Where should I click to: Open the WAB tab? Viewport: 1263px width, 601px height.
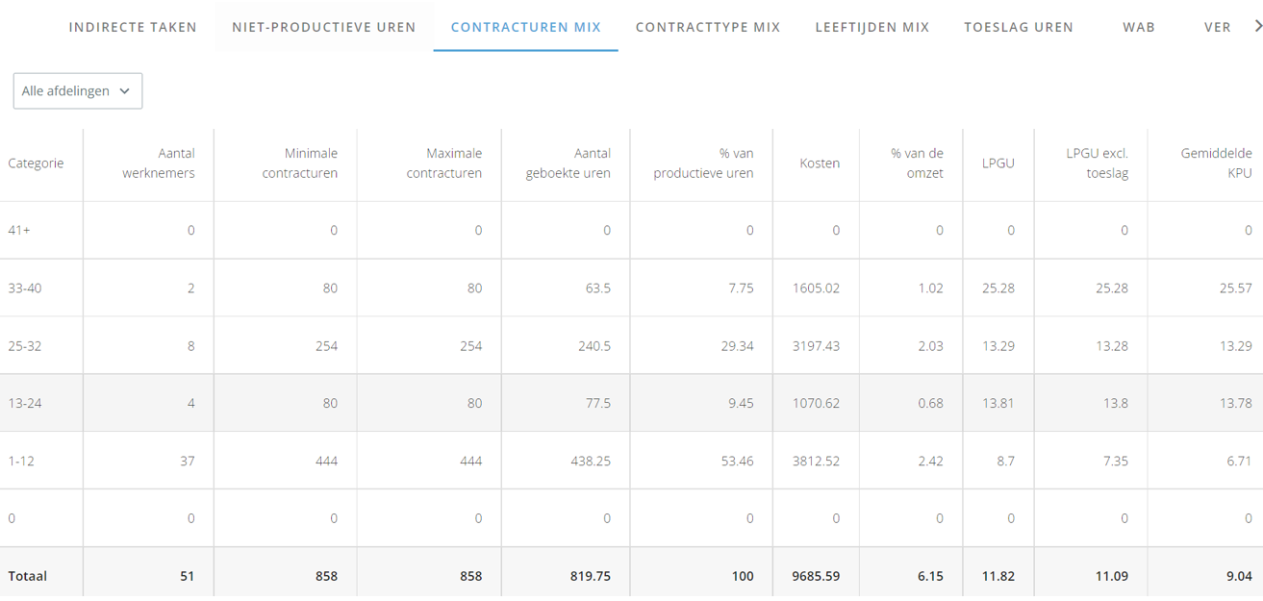click(x=1139, y=27)
